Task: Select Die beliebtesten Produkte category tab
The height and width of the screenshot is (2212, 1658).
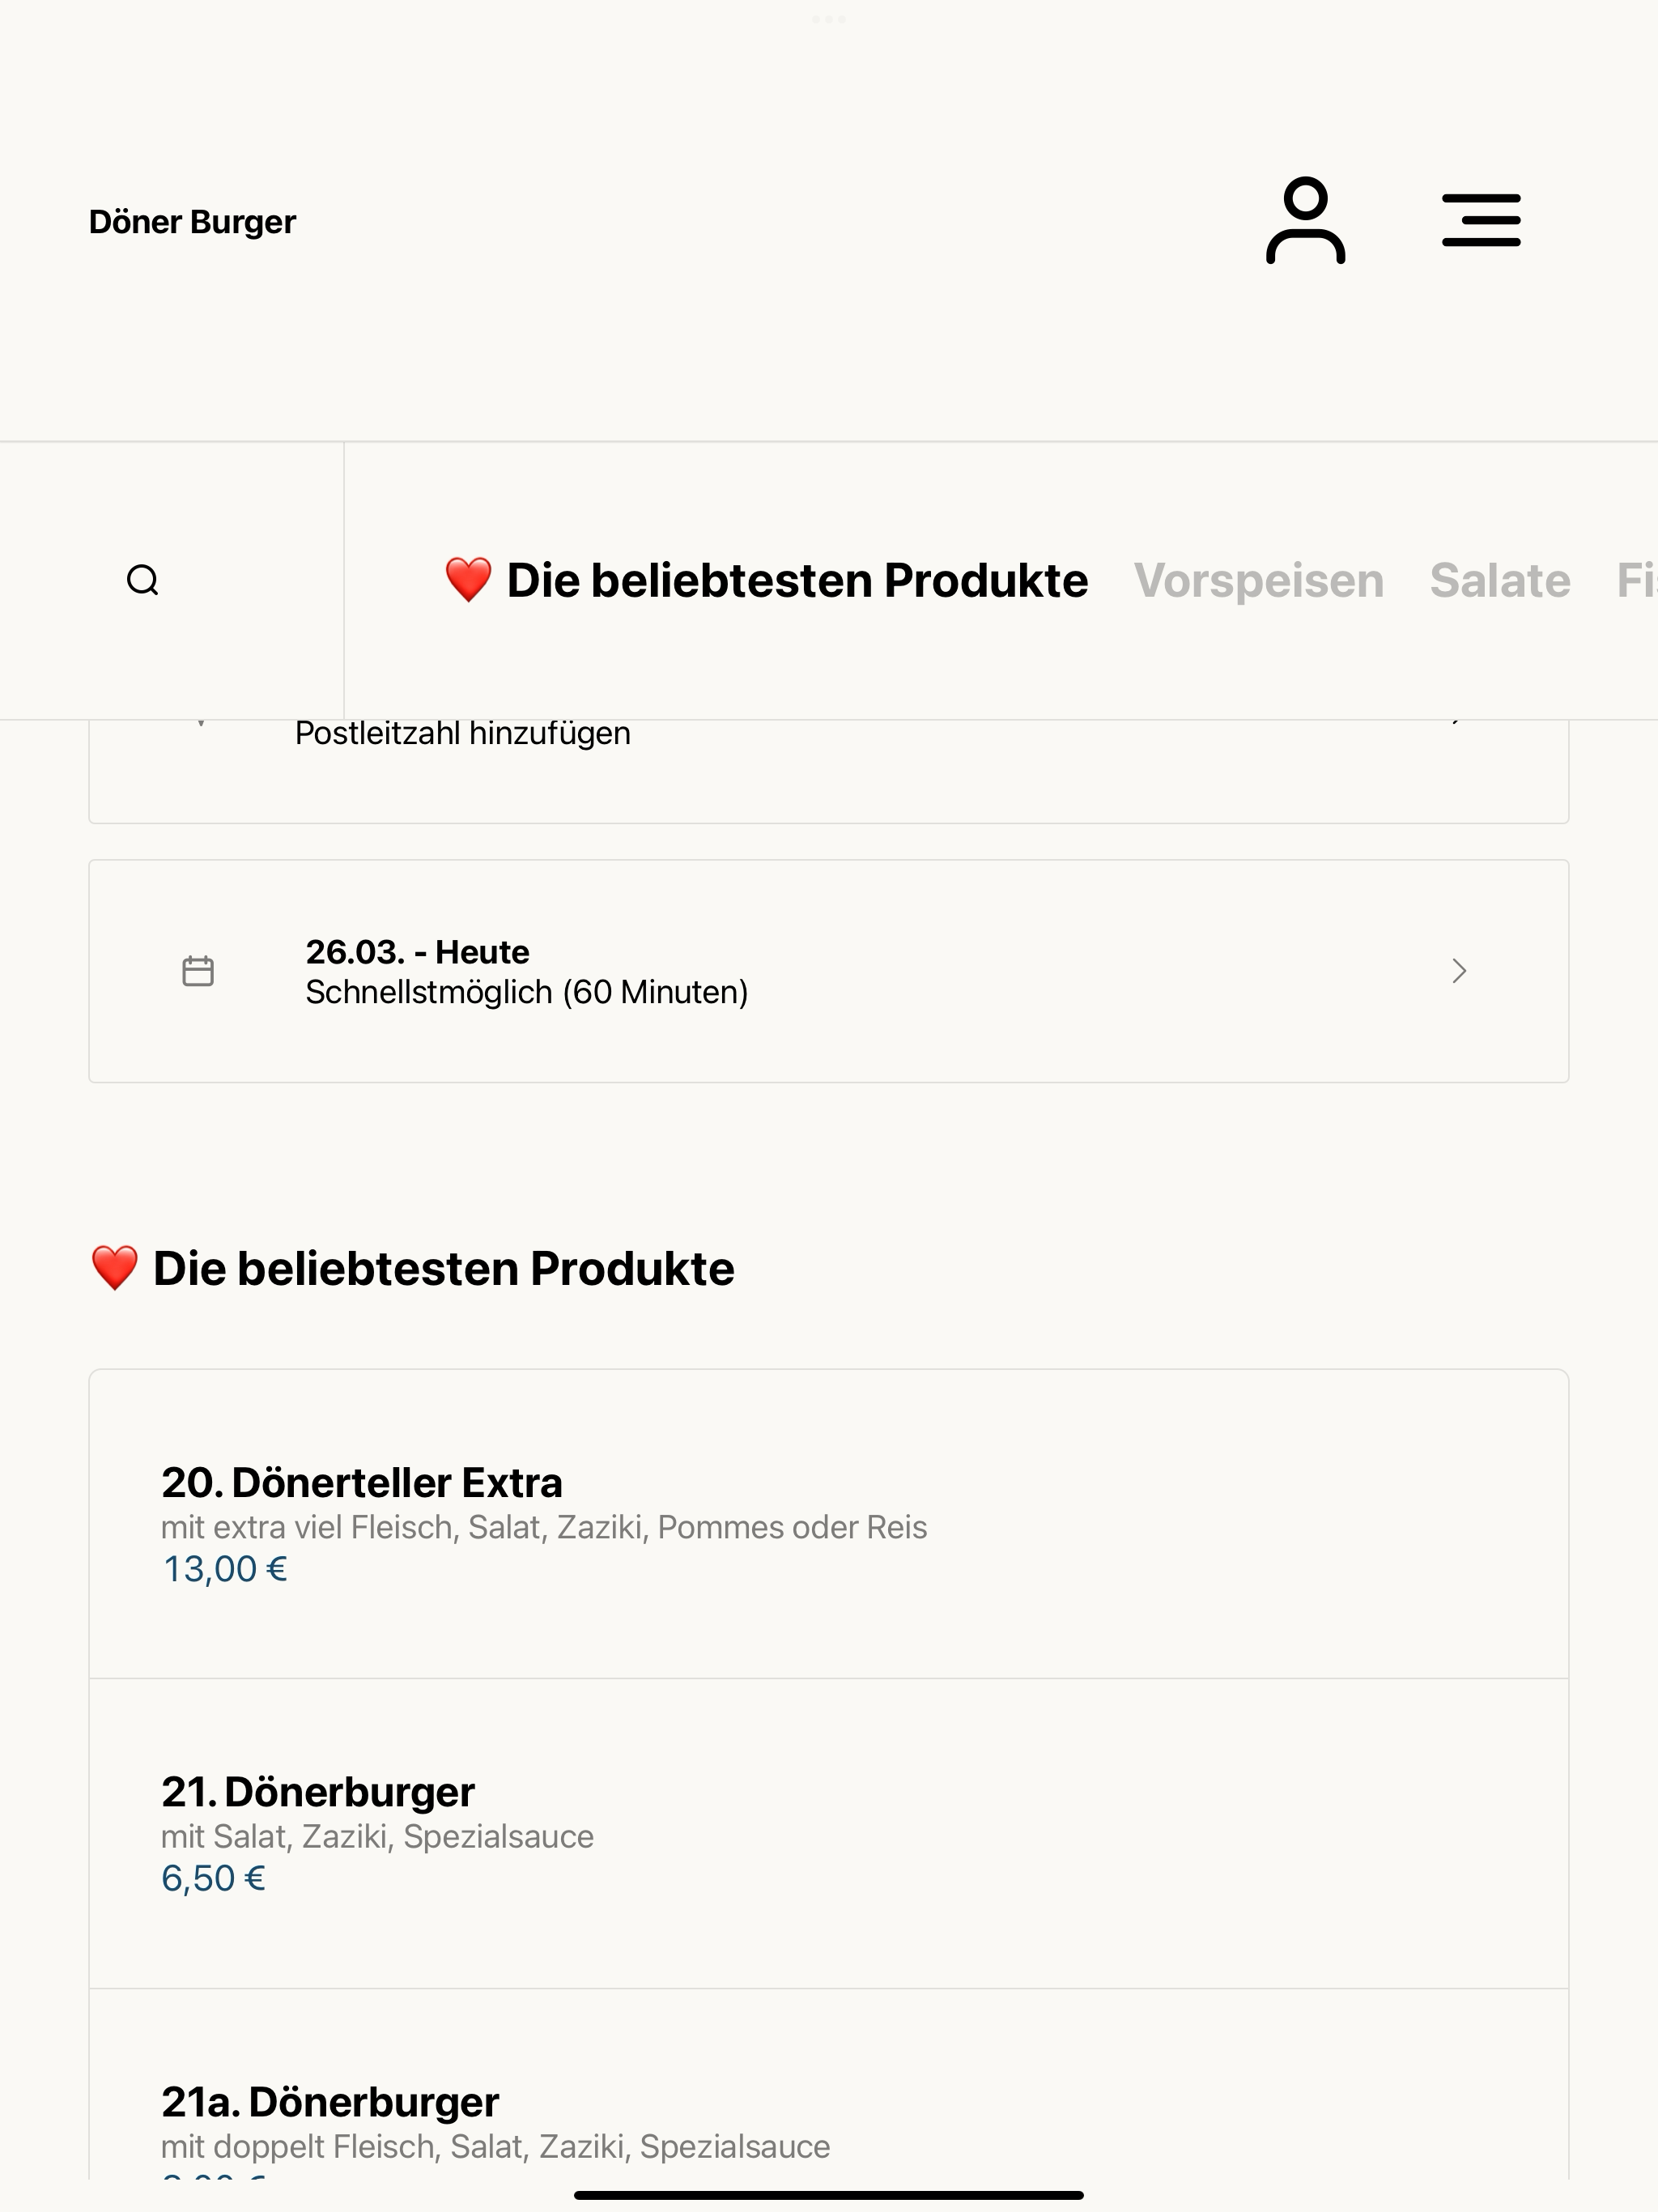Action: click(766, 580)
